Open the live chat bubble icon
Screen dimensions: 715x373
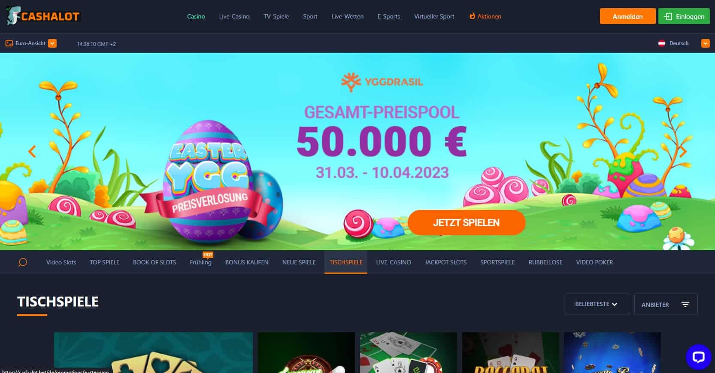(x=698, y=357)
